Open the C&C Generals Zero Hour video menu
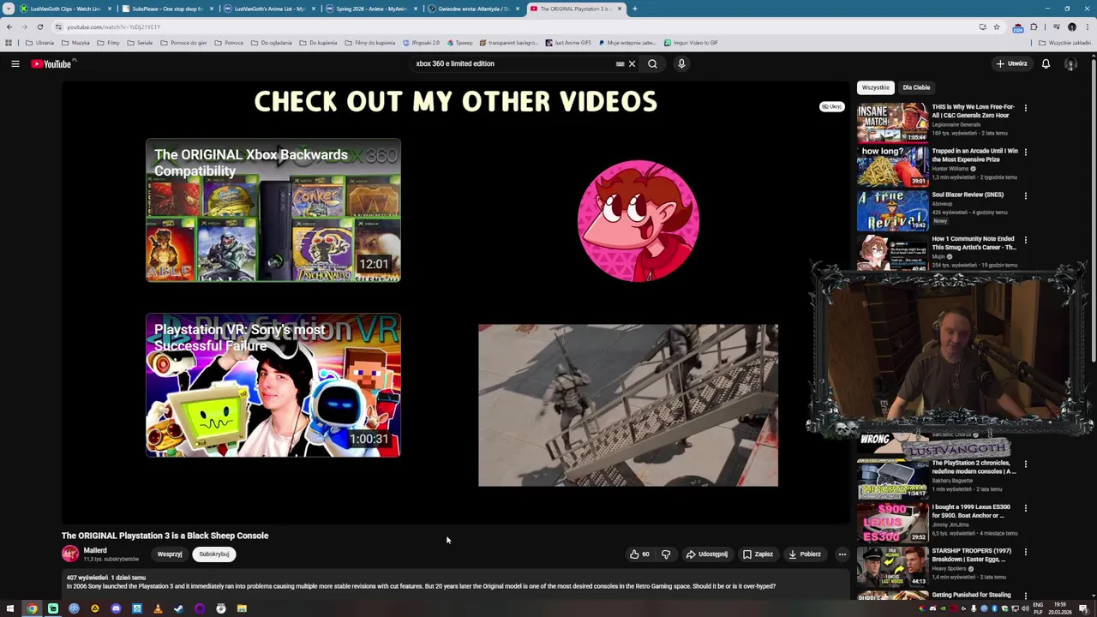1097x617 pixels. pyautogui.click(x=1025, y=109)
